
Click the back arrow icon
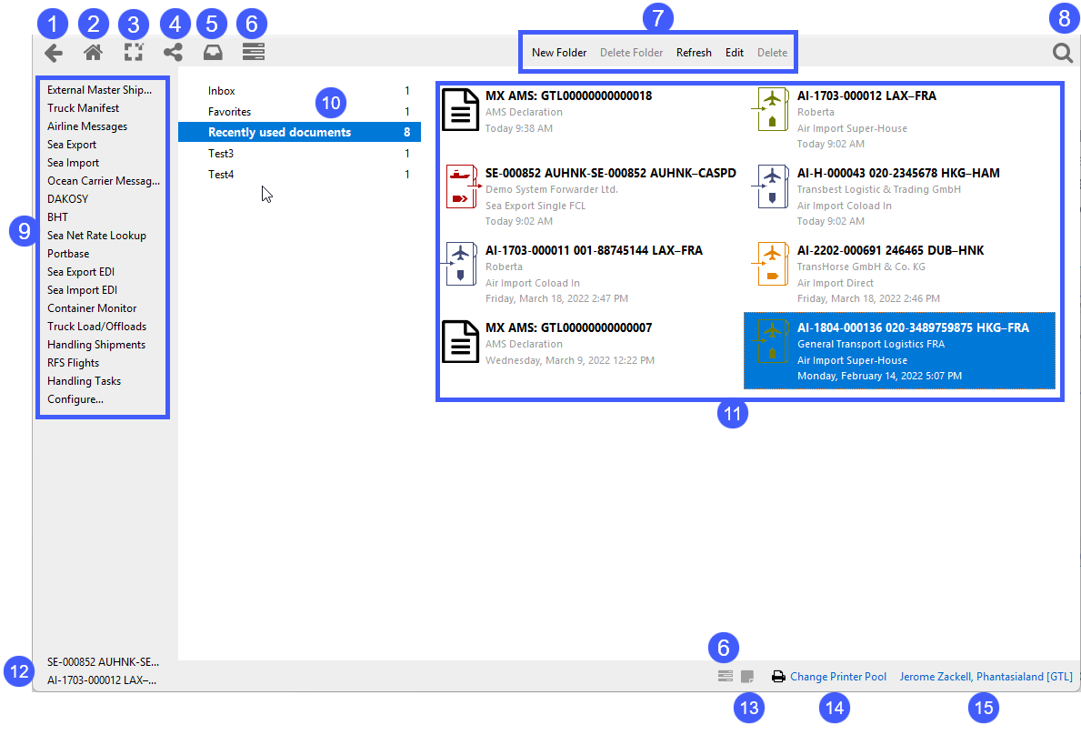[54, 53]
